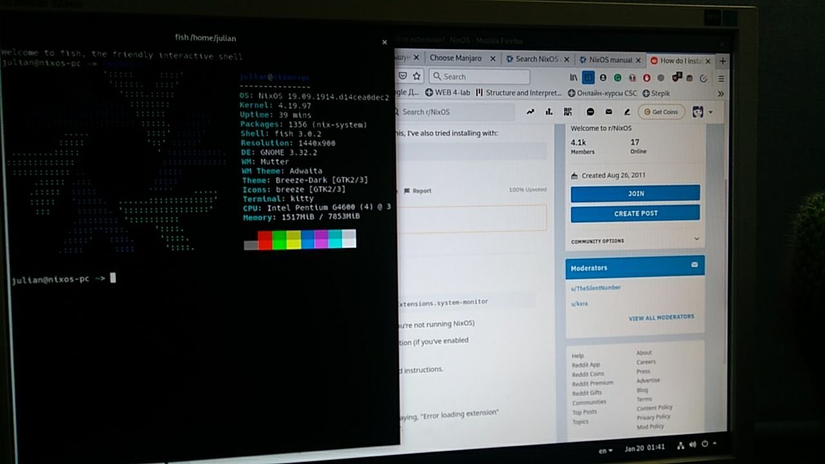
Task: Open the Content Policy footer link
Action: coord(654,407)
